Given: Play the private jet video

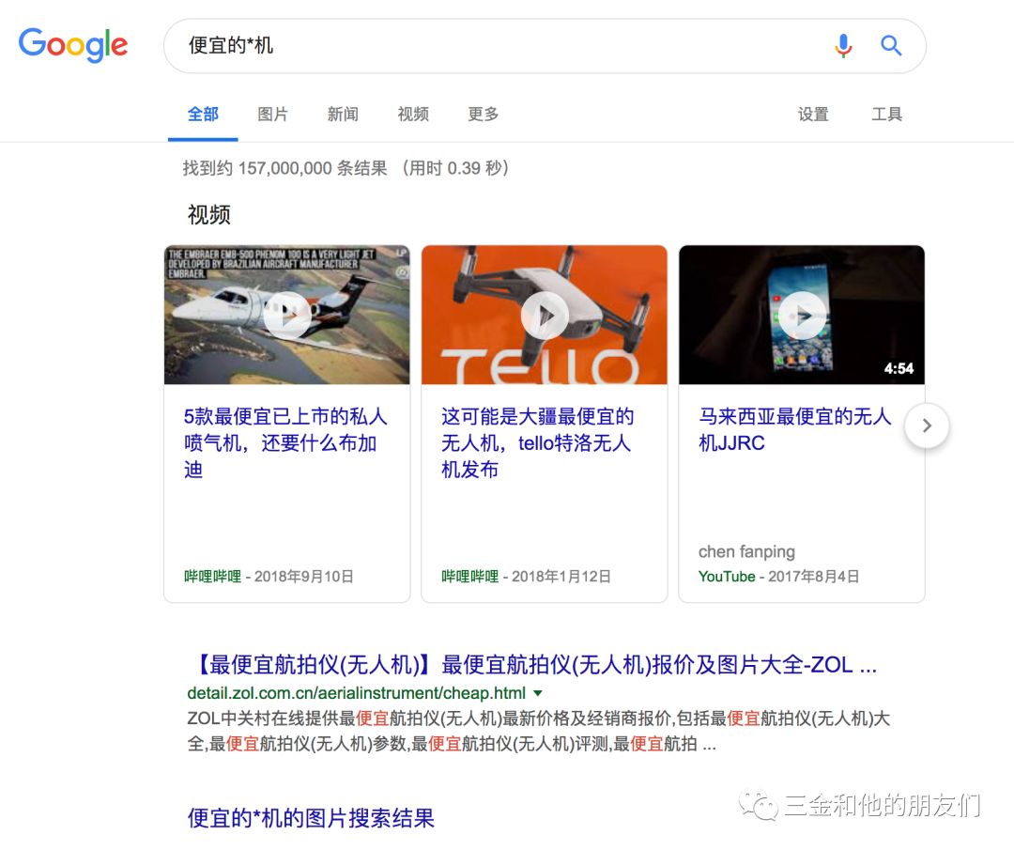Looking at the screenshot, I should (287, 315).
